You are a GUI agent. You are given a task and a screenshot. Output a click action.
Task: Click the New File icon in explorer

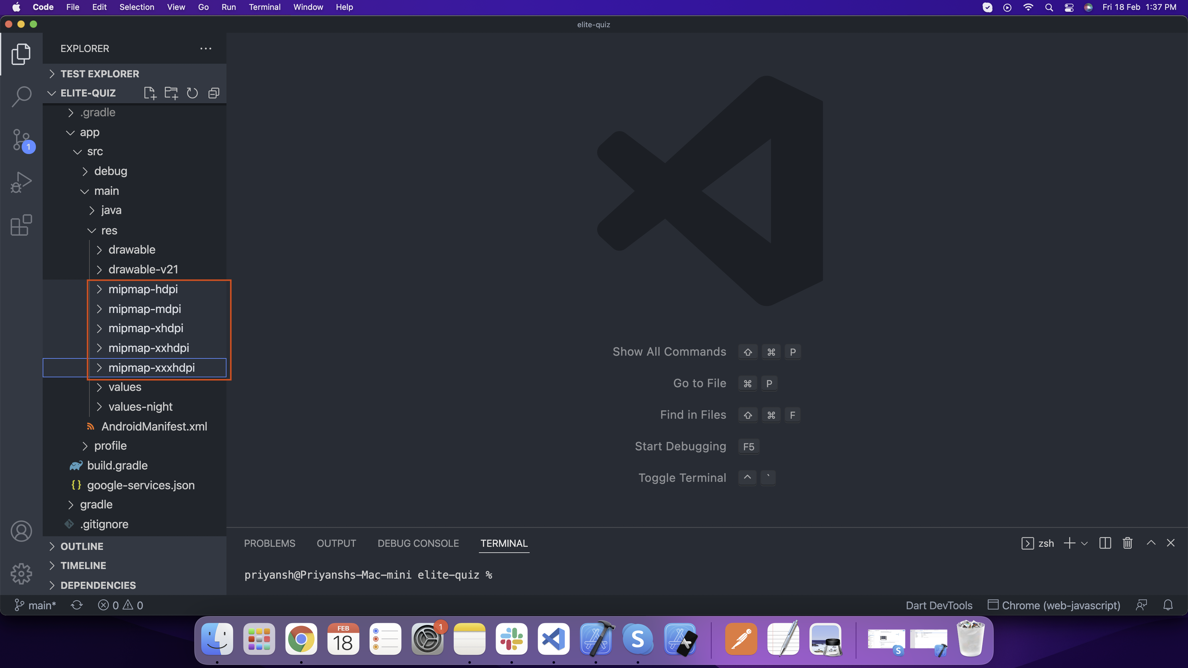click(150, 93)
